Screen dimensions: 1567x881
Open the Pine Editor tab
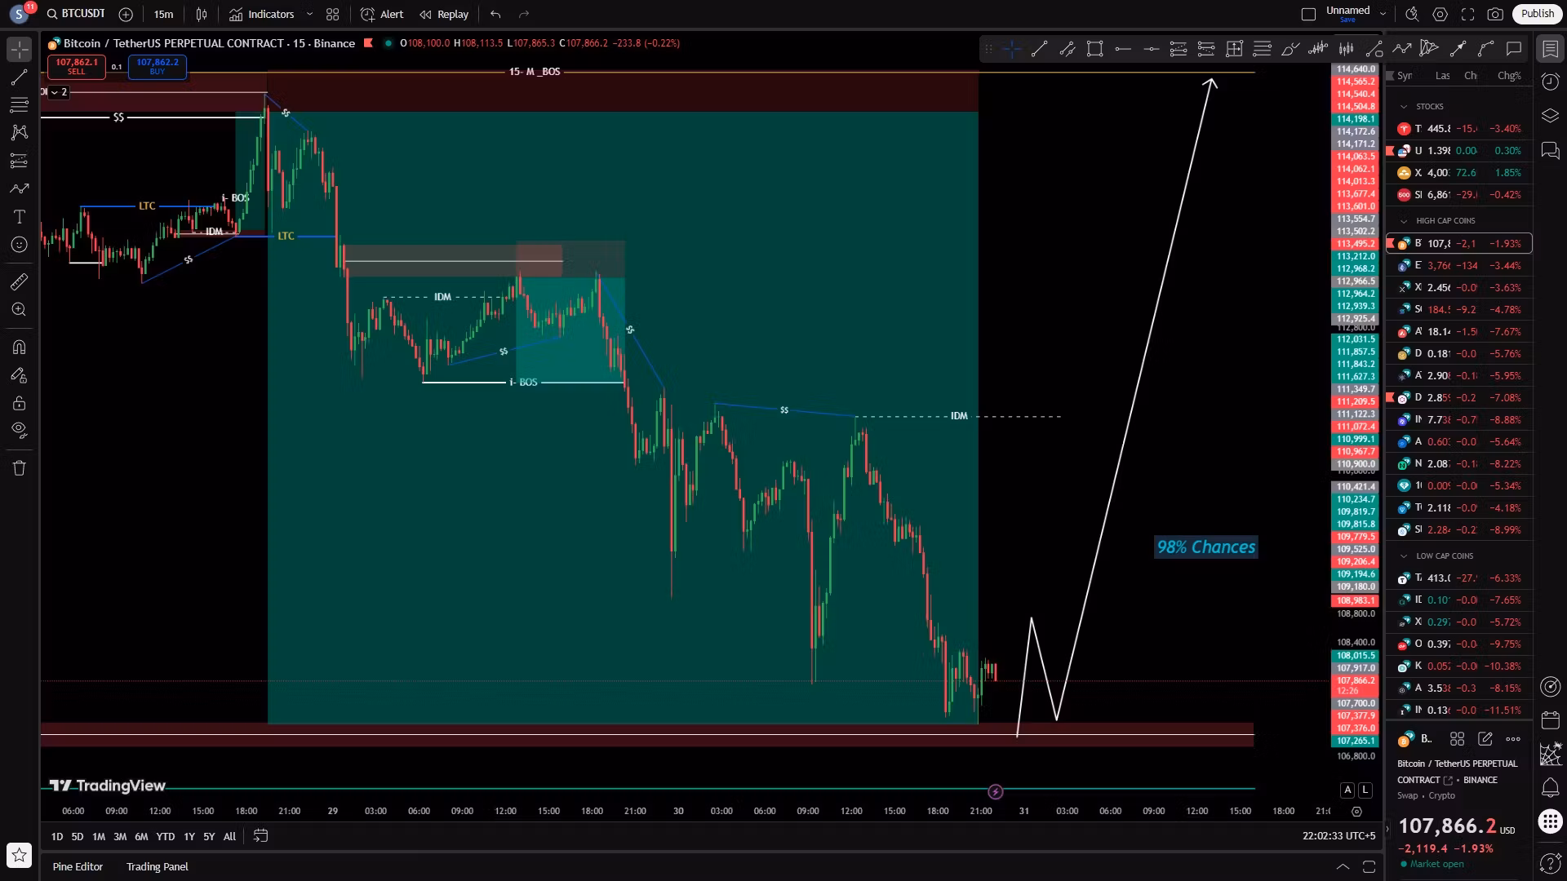click(x=78, y=866)
